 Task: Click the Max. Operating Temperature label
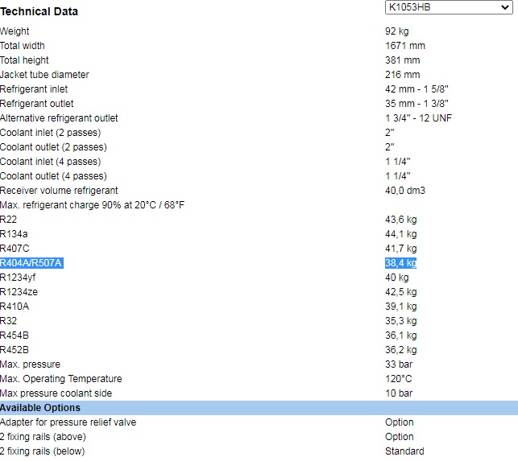60,379
